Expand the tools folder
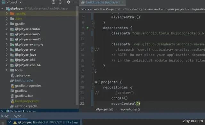 pyautogui.click(x=7, y=70)
